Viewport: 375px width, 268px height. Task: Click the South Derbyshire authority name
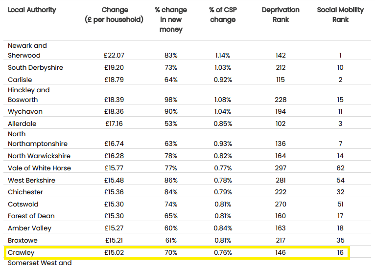[x=35, y=67]
